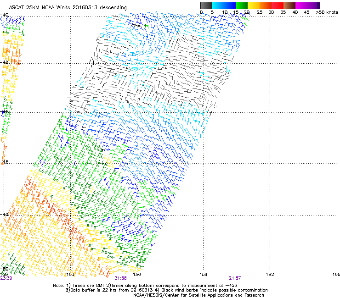
Task: Click the '5' legend scale label
Action: pos(212,12)
